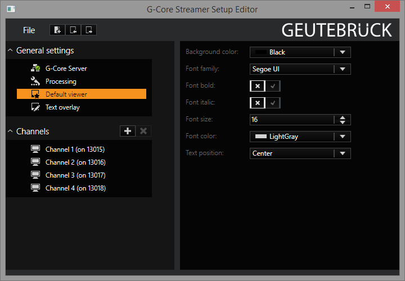The height and width of the screenshot is (281, 405).
Task: Maximize the Setup Editor window
Action: point(367,7)
